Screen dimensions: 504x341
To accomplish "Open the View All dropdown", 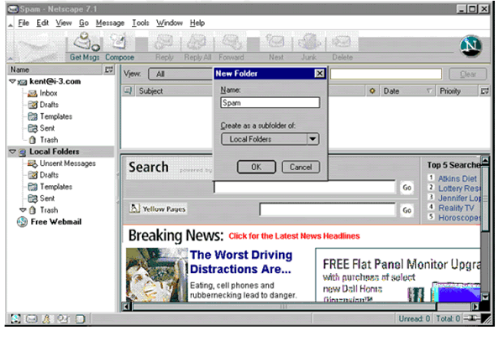I will [x=182, y=74].
